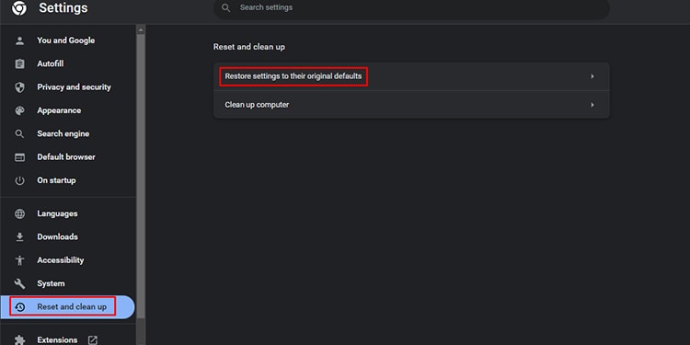
Task: Click the magnifier icon in the search bar
Action: (x=225, y=8)
